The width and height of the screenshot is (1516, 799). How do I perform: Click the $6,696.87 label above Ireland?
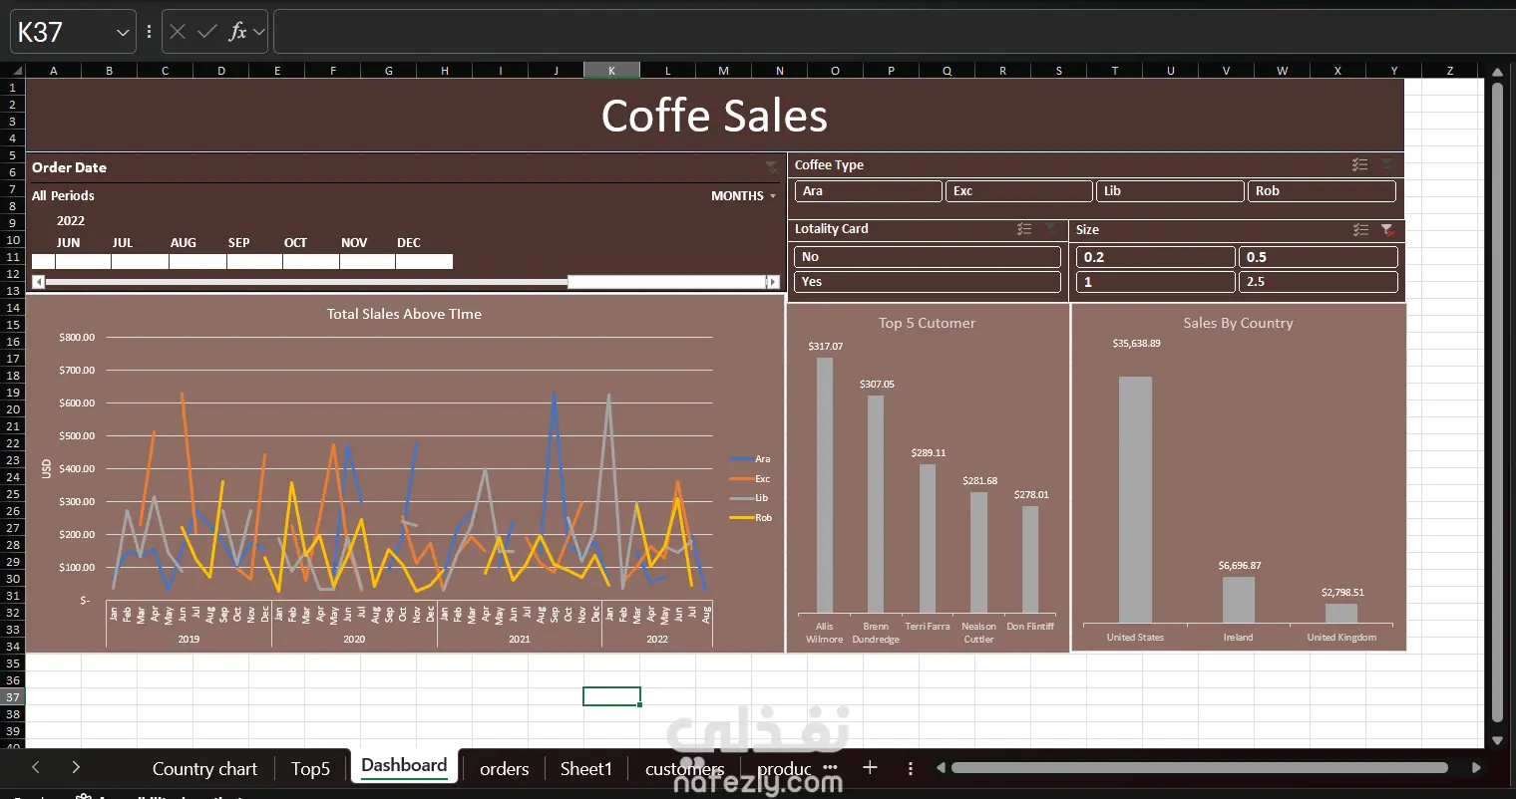pos(1239,566)
